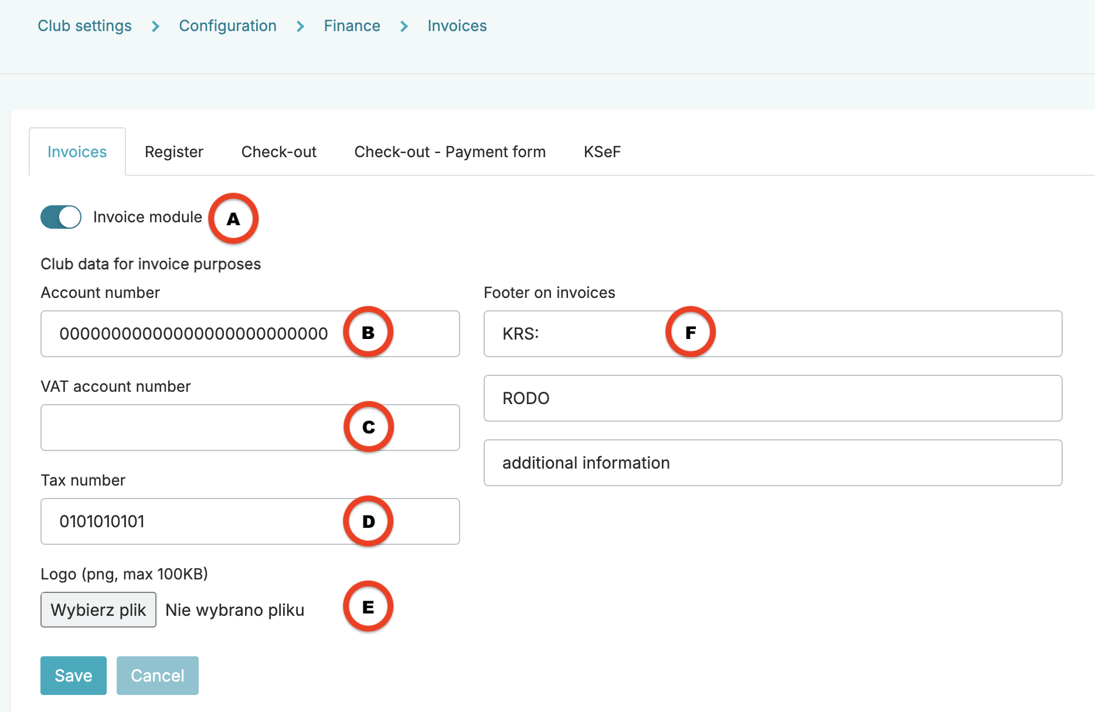Select the KSeF tab
Image resolution: width=1095 pixels, height=712 pixels.
[x=601, y=152]
